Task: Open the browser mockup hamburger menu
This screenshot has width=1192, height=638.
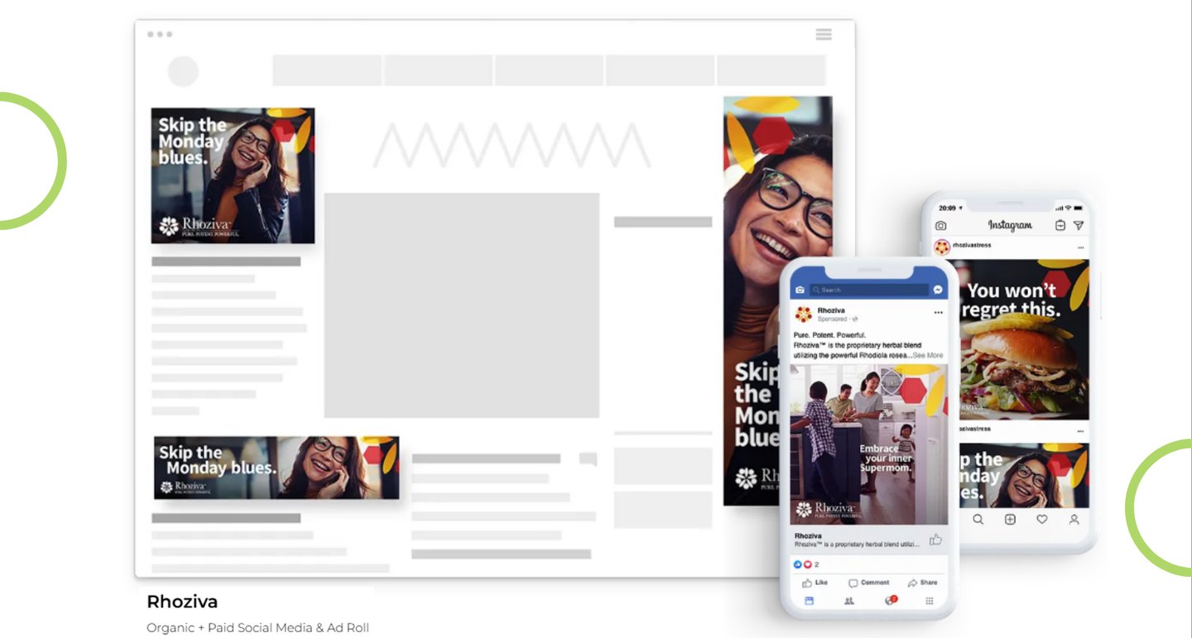Action: coord(824,34)
